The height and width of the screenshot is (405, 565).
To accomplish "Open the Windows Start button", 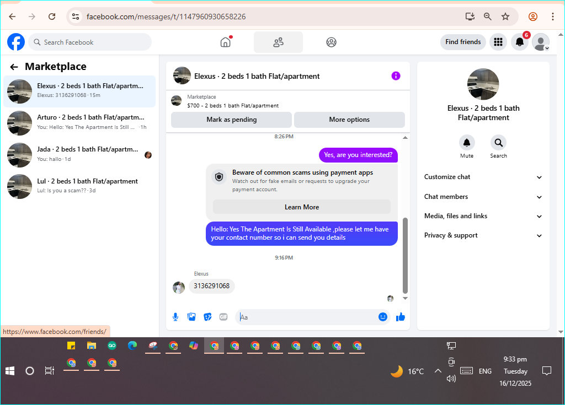I will click(x=10, y=371).
